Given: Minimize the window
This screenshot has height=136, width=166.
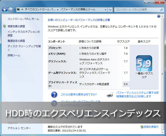Looking at the screenshot, I should click(x=147, y=2).
